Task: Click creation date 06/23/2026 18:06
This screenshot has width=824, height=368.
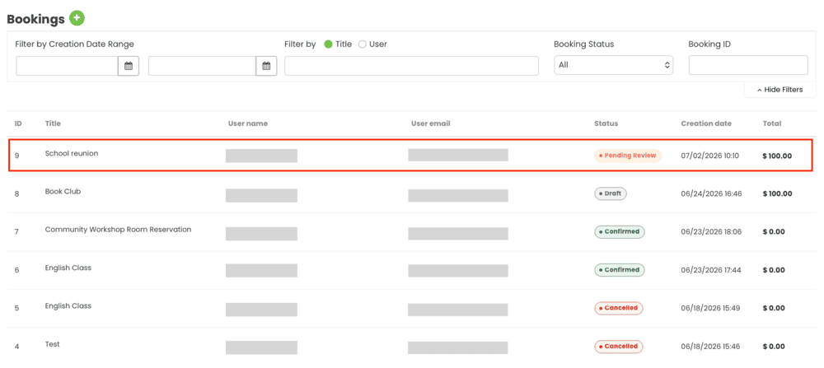Action: (712, 232)
